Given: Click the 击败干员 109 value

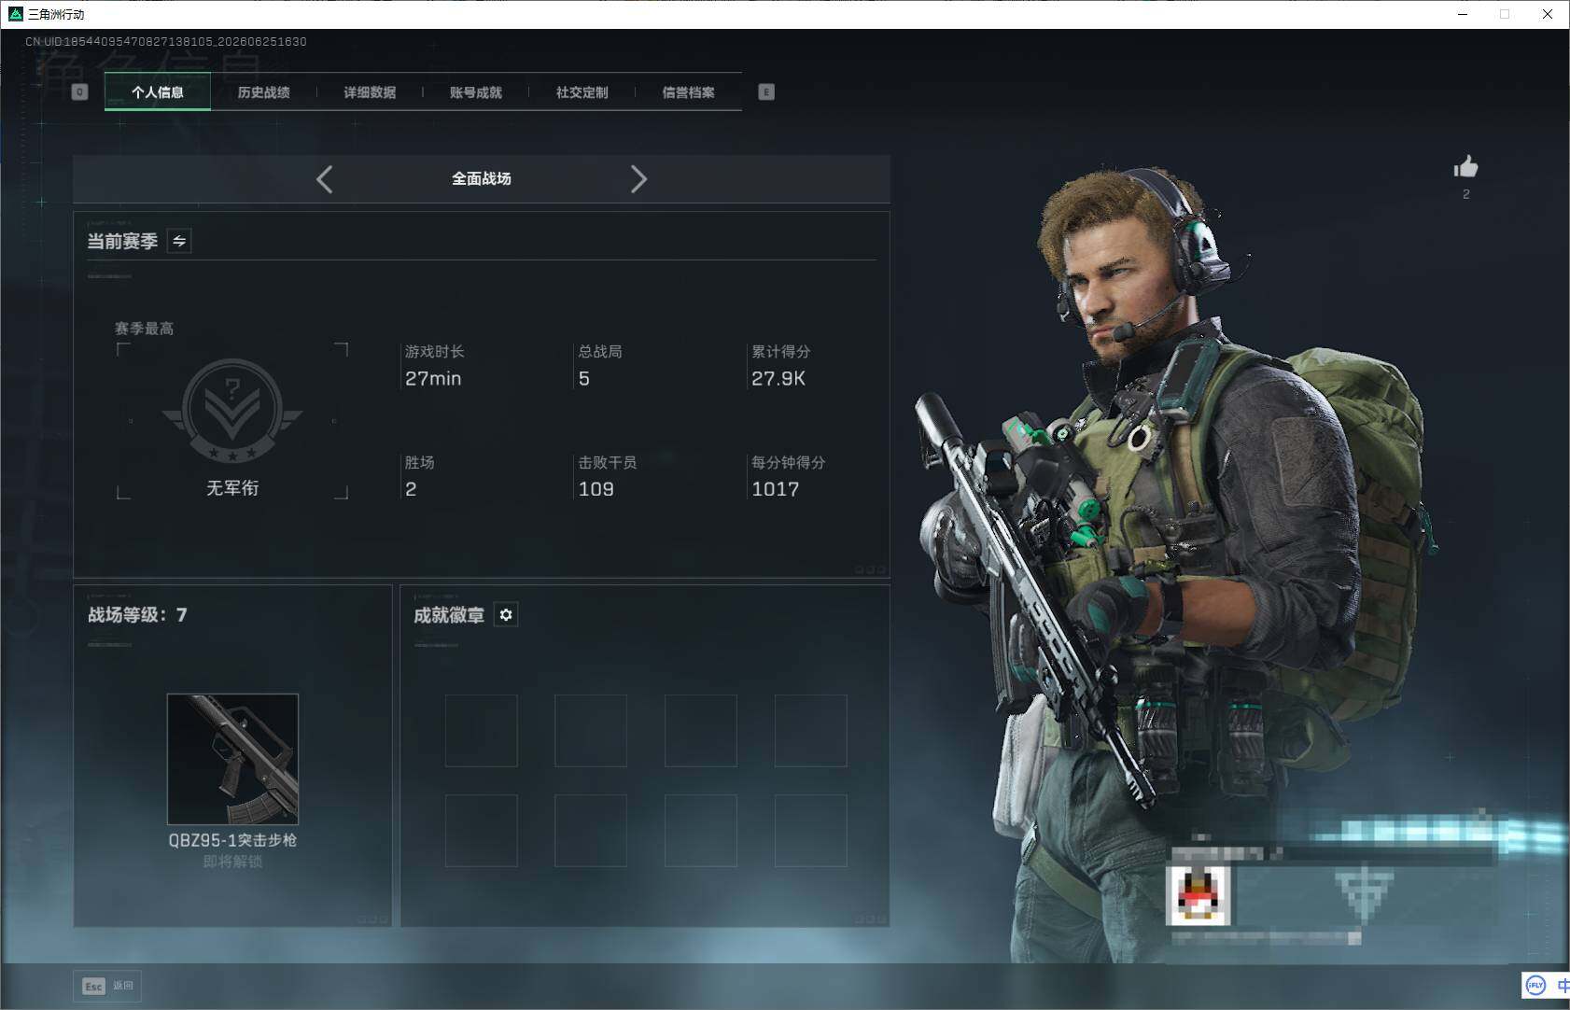Looking at the screenshot, I should pos(596,489).
